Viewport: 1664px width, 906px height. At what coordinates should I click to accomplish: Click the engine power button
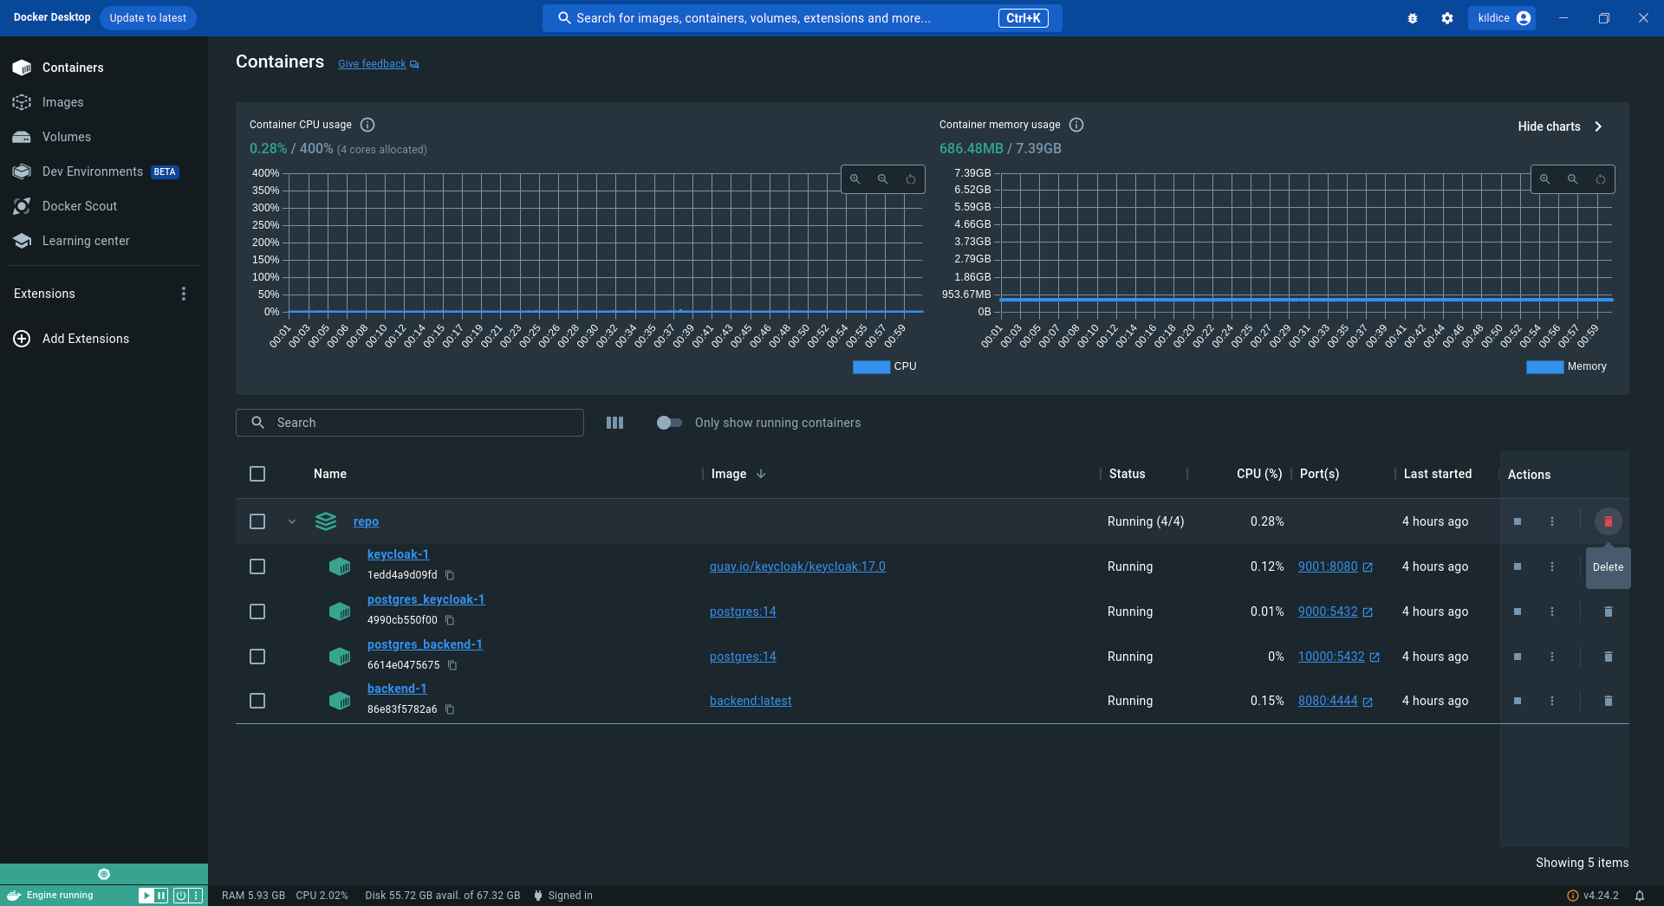181,896
